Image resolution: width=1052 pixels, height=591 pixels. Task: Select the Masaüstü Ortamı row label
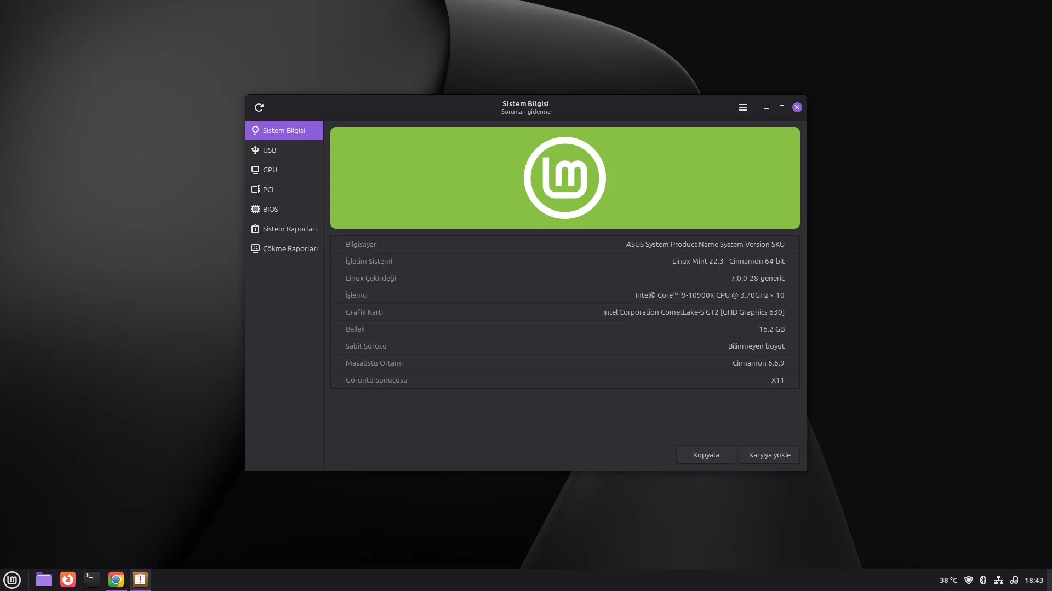(x=374, y=363)
